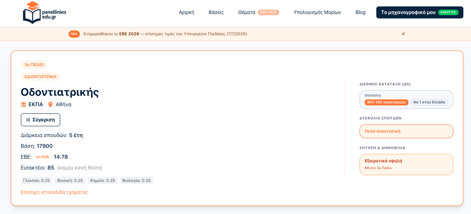This screenshot has height=214, width=471.
Task: Click the ΕΝΕΡΓΟΣ green status badge
Action: coord(448,12)
